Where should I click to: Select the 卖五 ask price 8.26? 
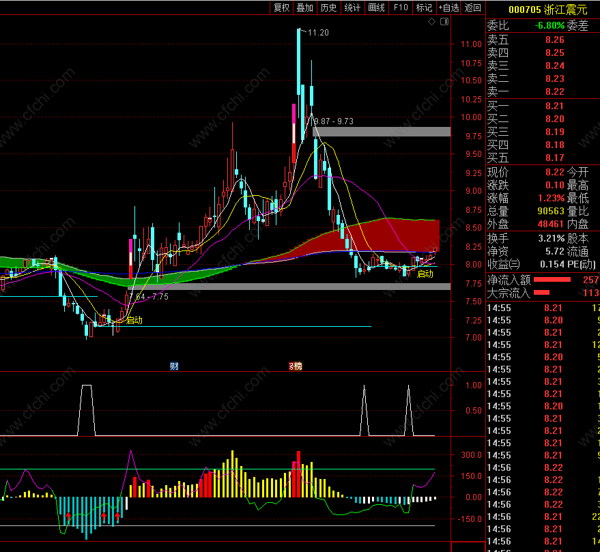[x=555, y=40]
